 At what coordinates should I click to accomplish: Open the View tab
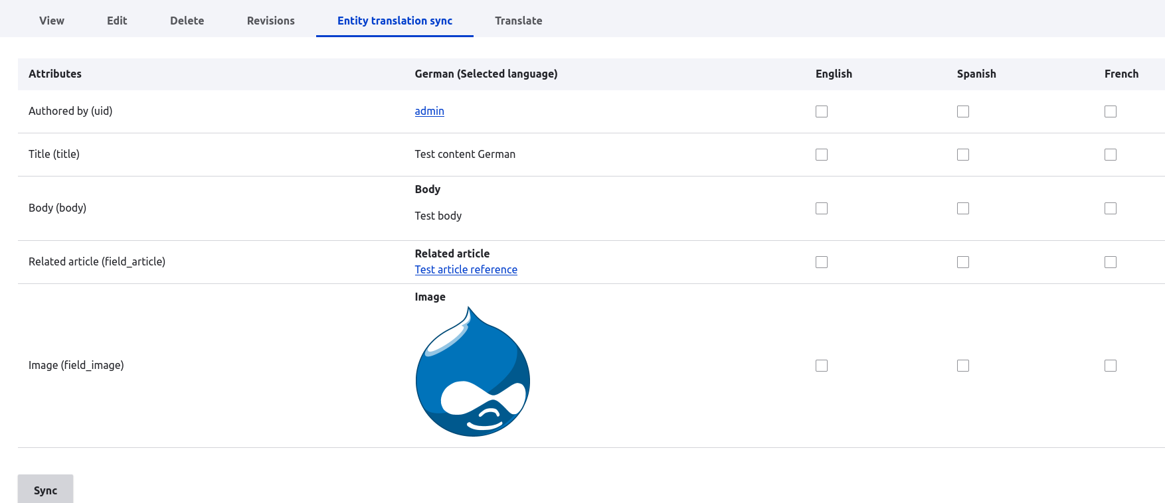tap(52, 21)
